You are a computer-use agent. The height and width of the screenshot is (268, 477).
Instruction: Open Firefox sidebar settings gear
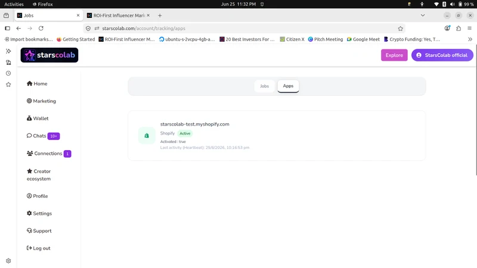coord(8,261)
